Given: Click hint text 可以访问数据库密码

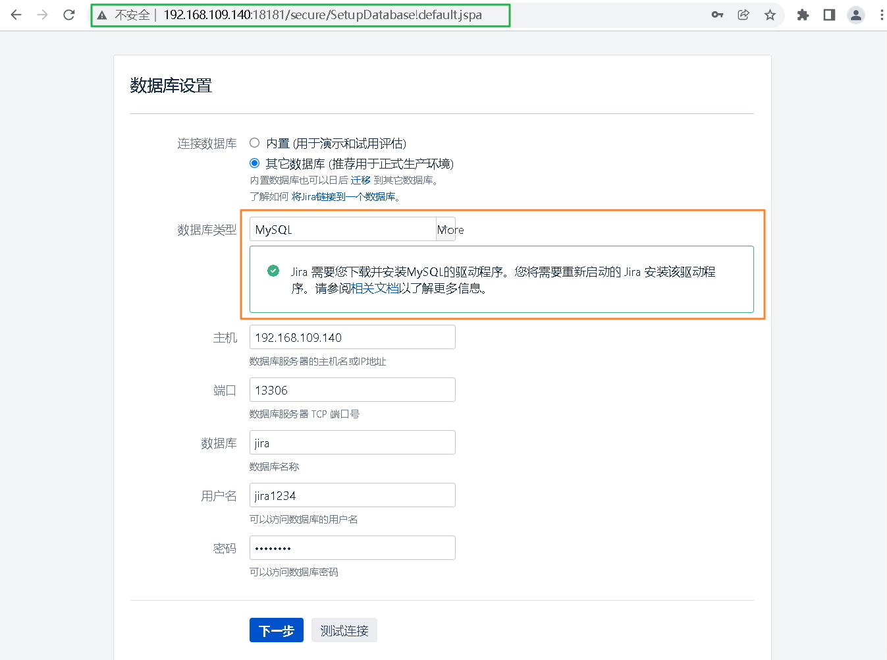Looking at the screenshot, I should [x=294, y=572].
